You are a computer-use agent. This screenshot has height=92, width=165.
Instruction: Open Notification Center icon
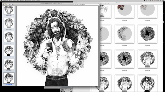coord(163,1)
